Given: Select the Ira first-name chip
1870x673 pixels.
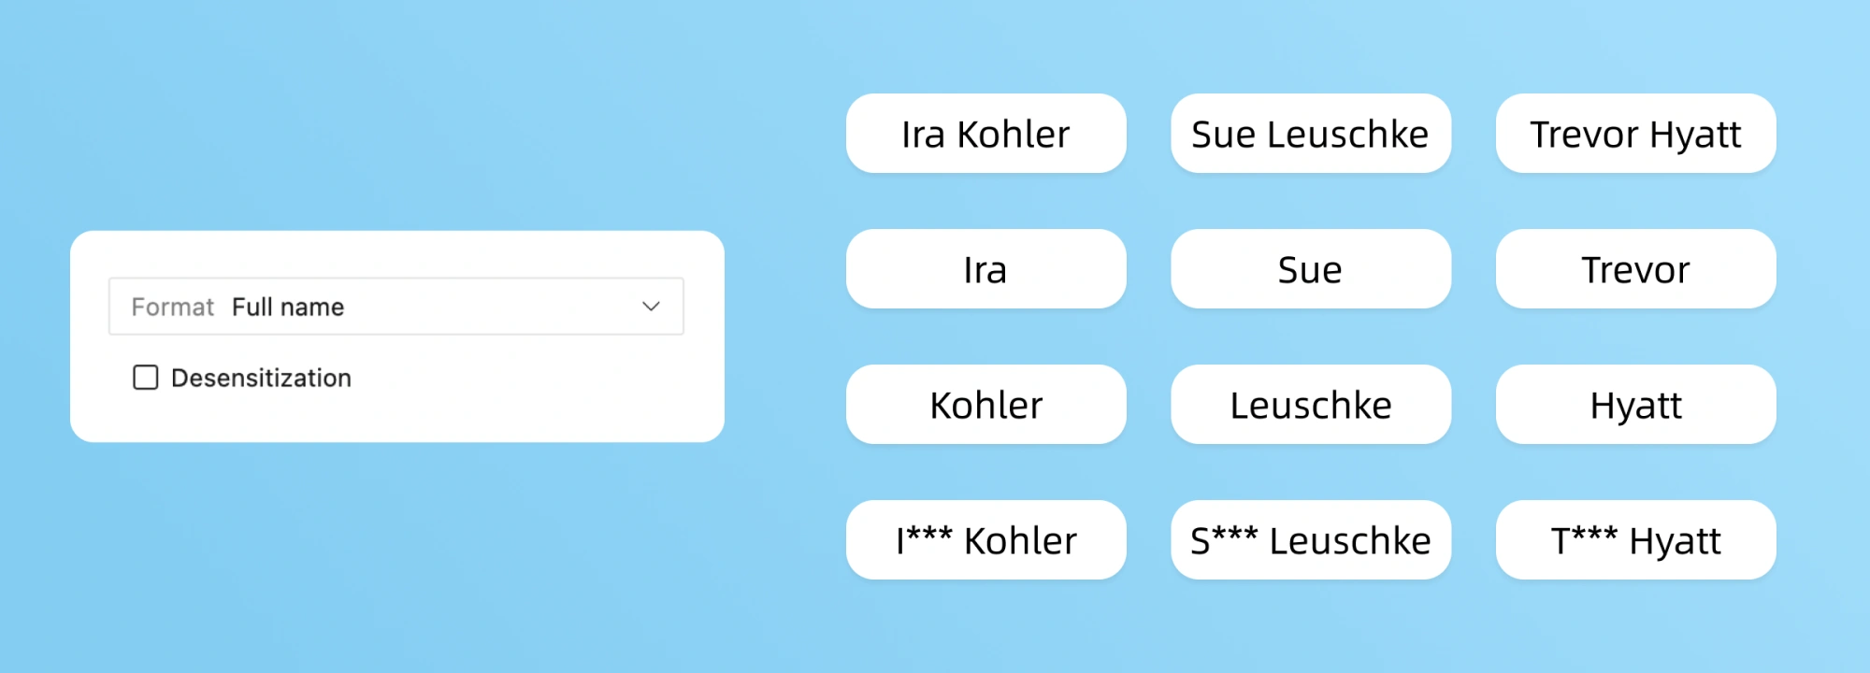Looking at the screenshot, I should point(985,269).
